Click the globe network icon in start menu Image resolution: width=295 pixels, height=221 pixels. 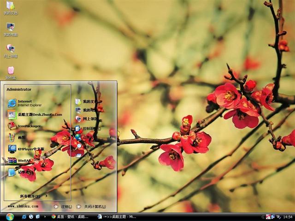78,137
